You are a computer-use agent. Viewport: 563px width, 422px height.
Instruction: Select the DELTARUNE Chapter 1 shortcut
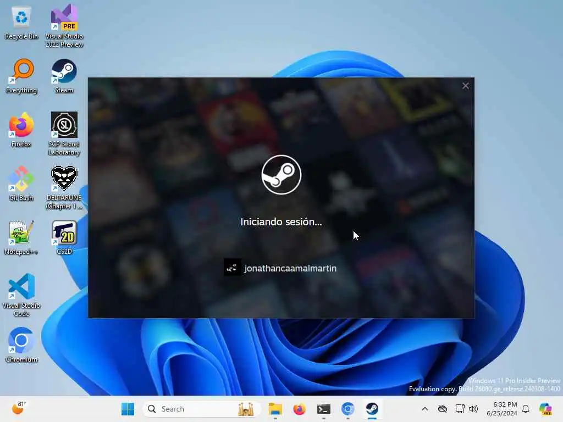tap(64, 187)
